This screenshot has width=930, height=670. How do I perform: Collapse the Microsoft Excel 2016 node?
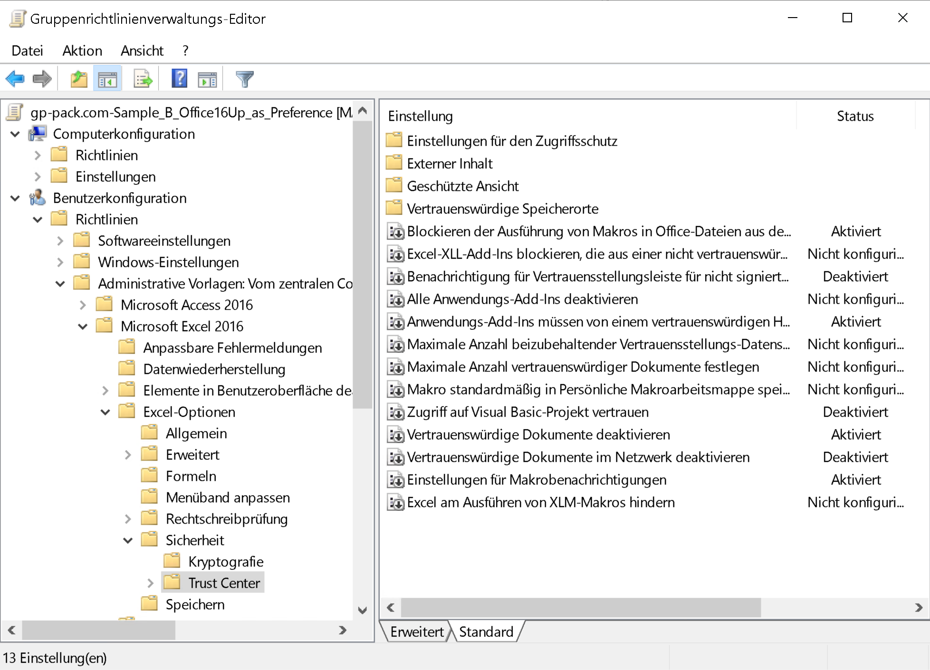point(83,326)
